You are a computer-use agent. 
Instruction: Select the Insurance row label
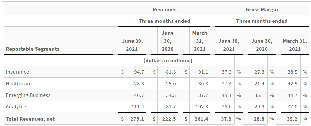(17, 72)
